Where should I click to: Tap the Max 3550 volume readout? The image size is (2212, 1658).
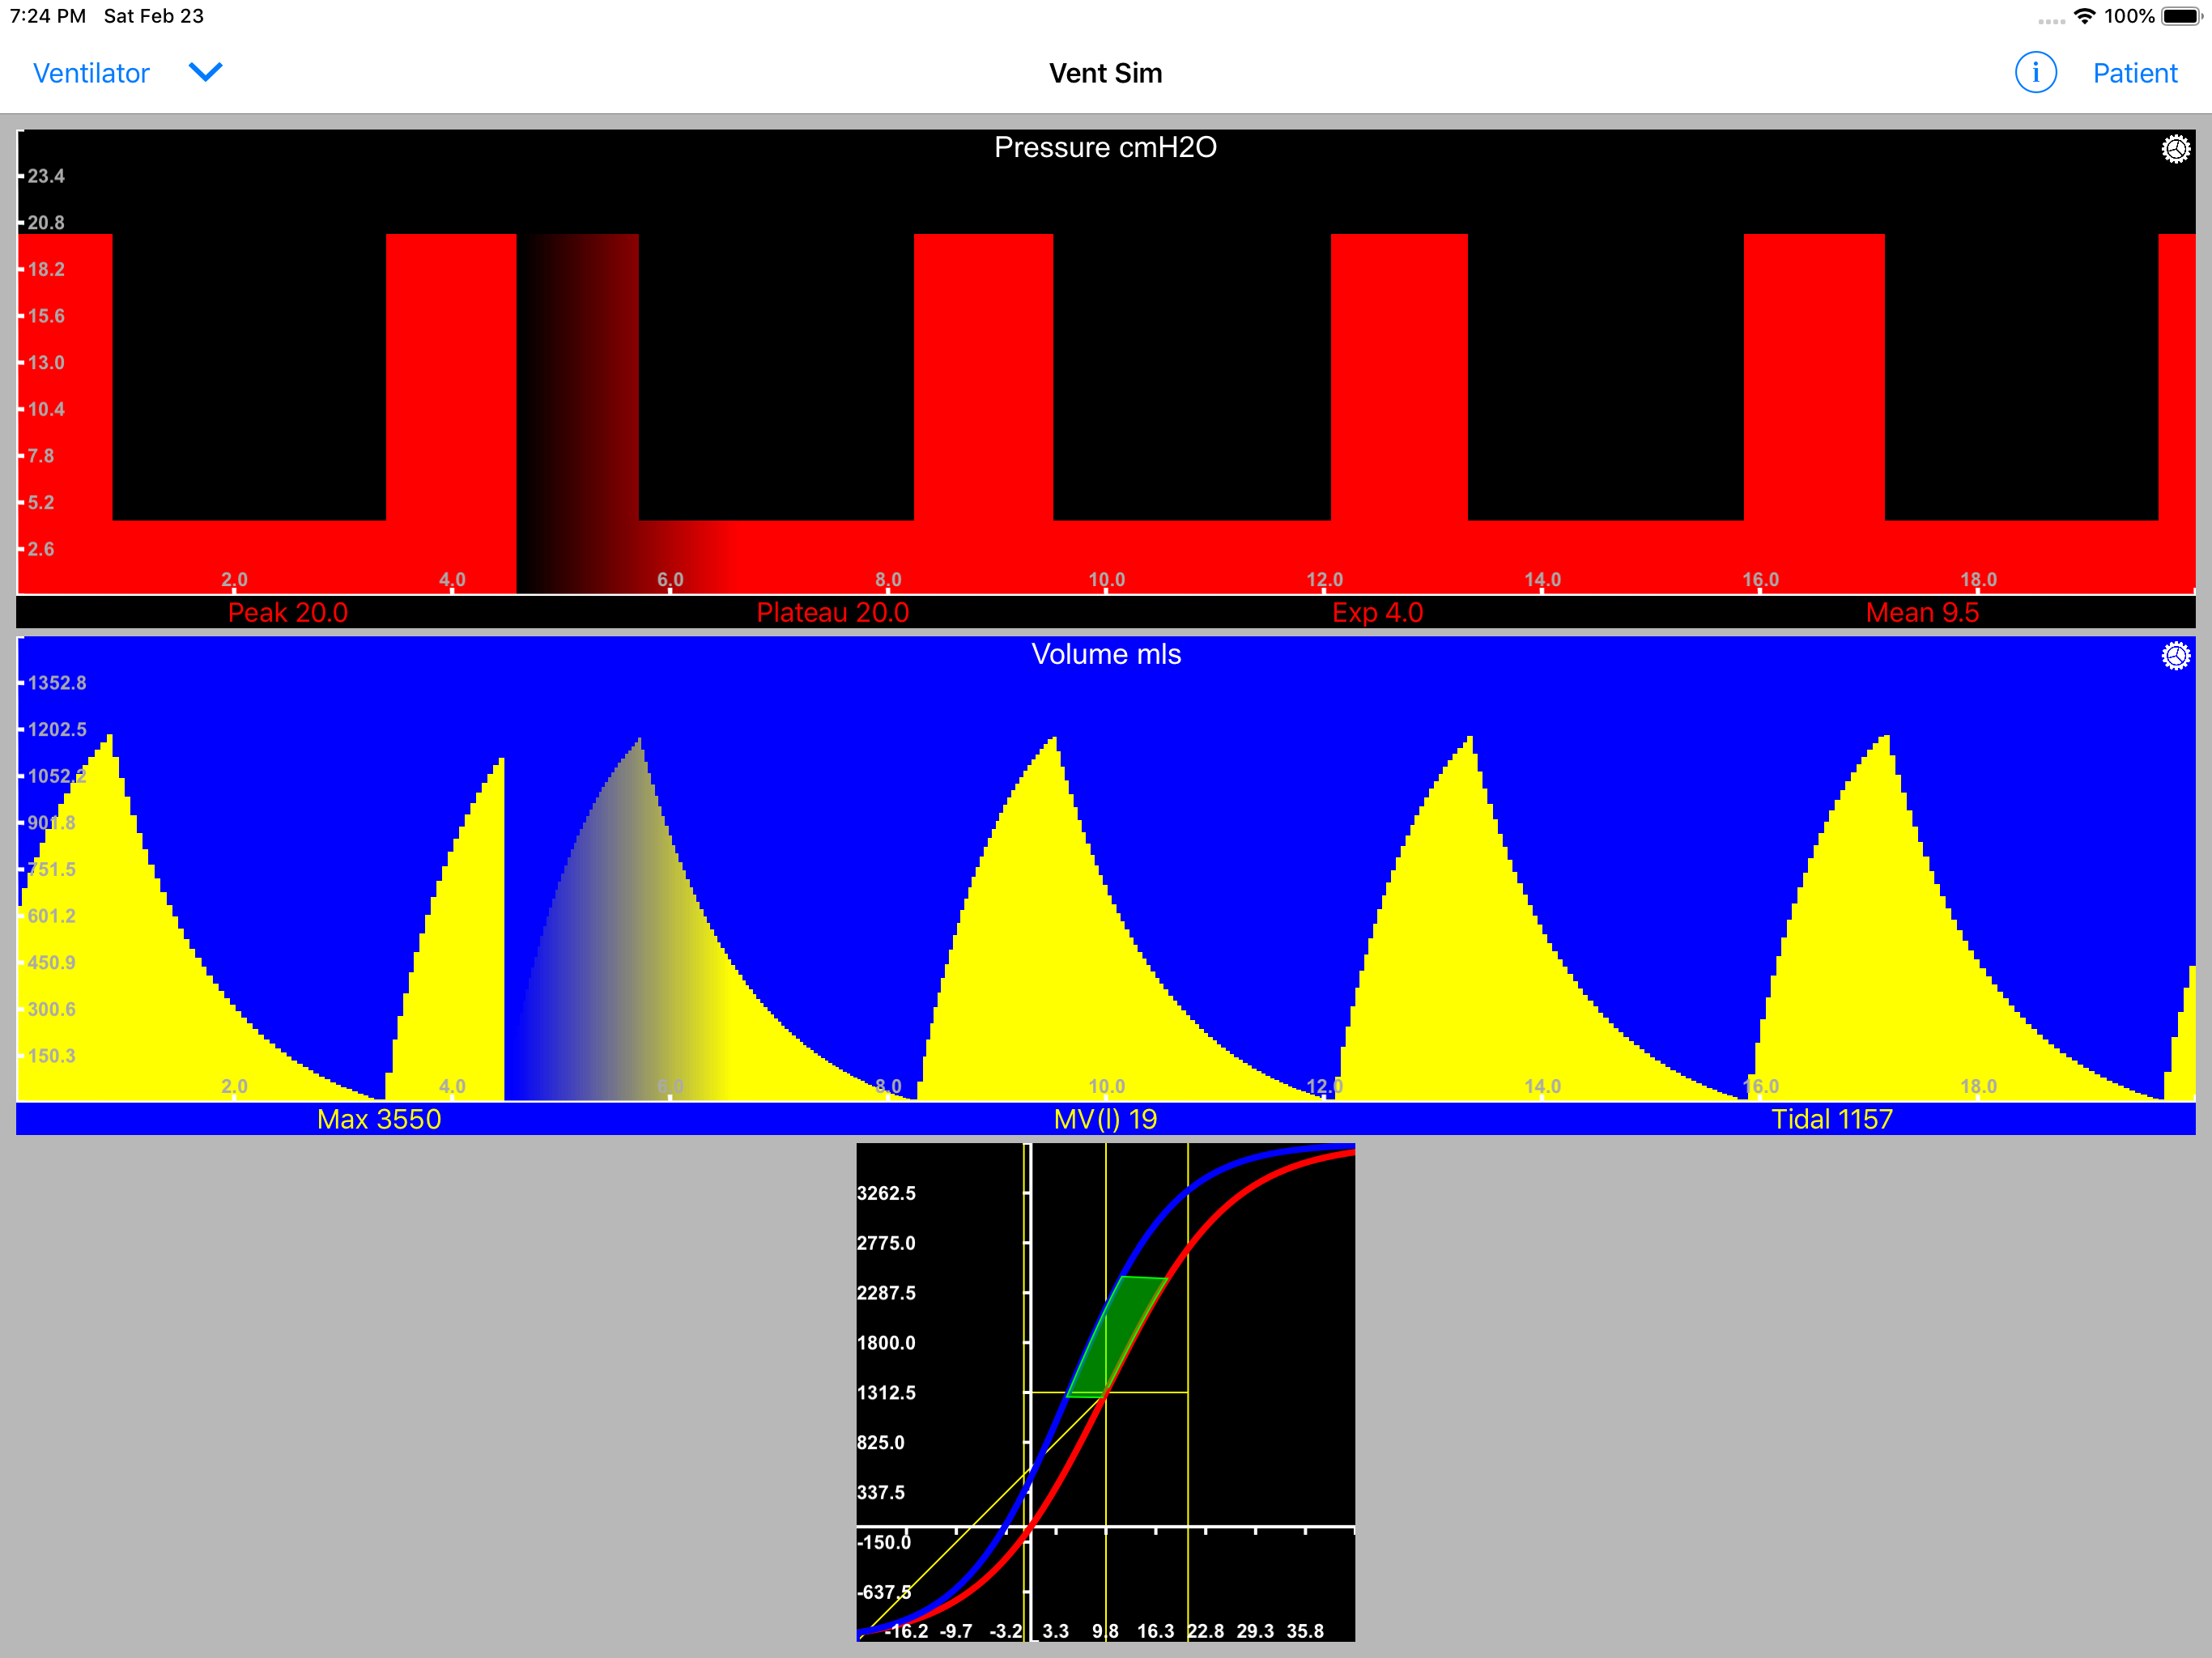[379, 1119]
